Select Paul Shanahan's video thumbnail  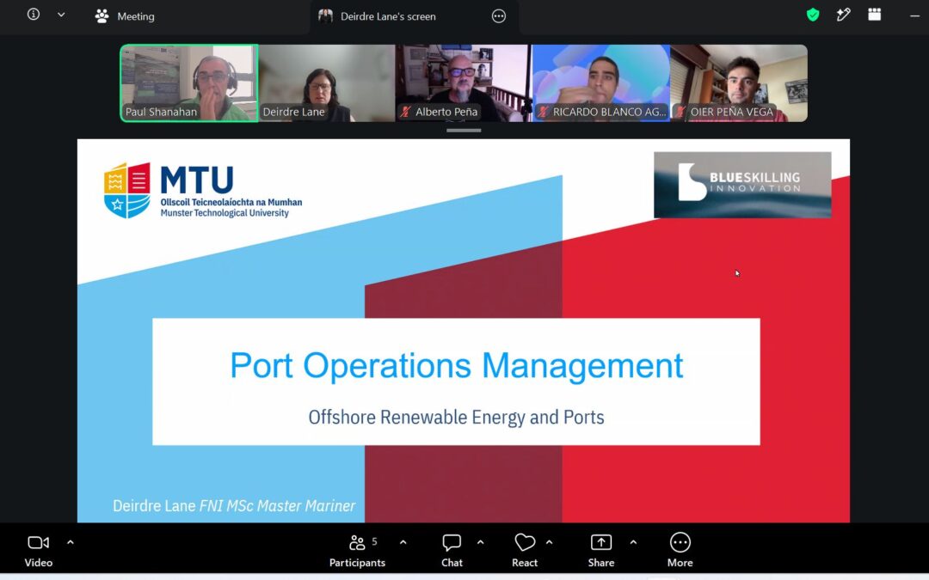189,82
